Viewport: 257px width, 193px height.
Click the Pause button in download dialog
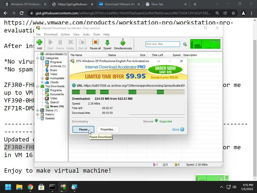83,129
